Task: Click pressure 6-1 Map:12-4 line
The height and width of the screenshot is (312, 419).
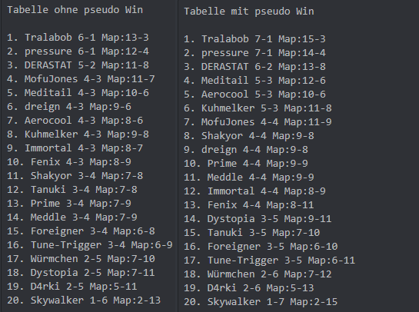Action: tap(78, 51)
